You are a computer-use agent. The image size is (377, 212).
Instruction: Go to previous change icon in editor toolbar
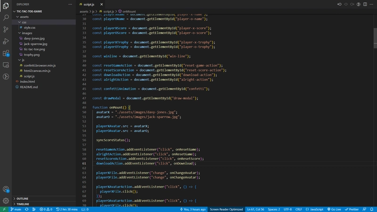click(x=339, y=4)
